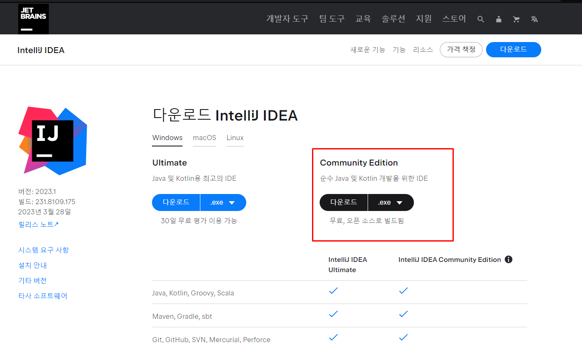
Task: Click the Maven, Gradle, sbt row label
Action: pyautogui.click(x=182, y=316)
